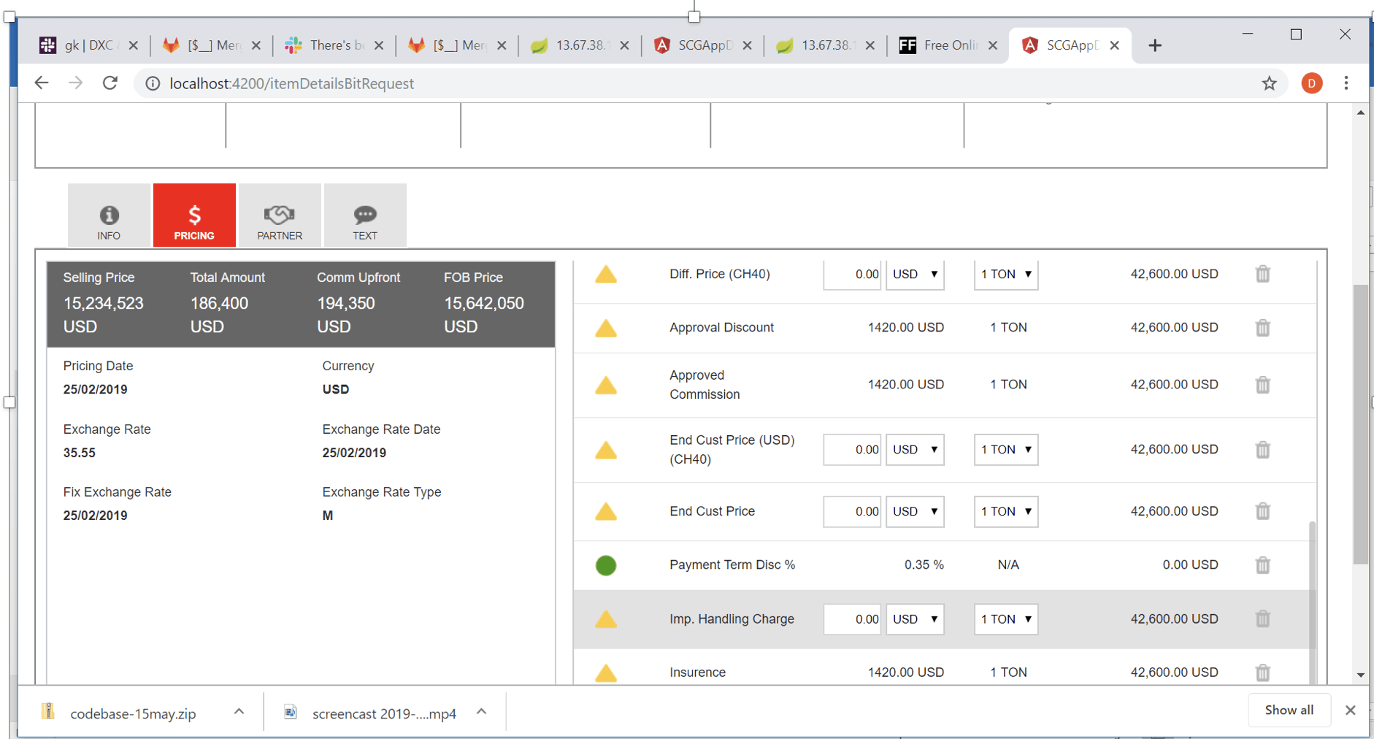The height and width of the screenshot is (739, 1374).
Task: Open currency dropdown for Diff. Price (CH40)
Action: click(915, 275)
